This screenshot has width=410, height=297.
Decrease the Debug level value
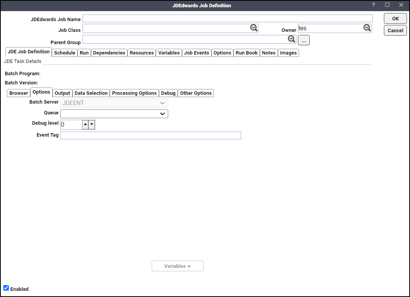click(x=91, y=124)
